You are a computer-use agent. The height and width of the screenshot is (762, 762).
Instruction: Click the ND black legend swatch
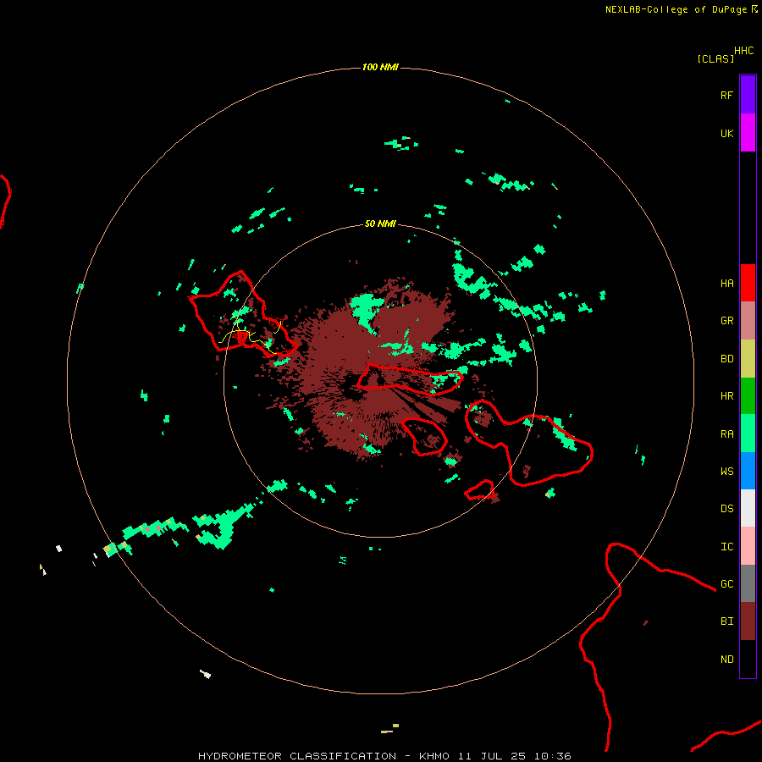click(748, 659)
